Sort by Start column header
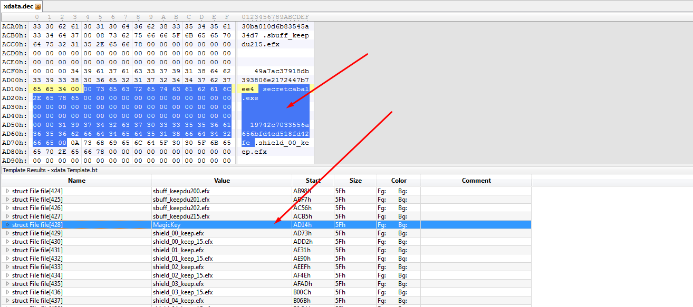 click(313, 181)
